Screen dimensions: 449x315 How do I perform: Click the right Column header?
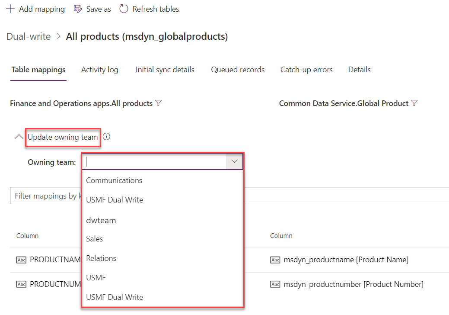[x=281, y=236]
